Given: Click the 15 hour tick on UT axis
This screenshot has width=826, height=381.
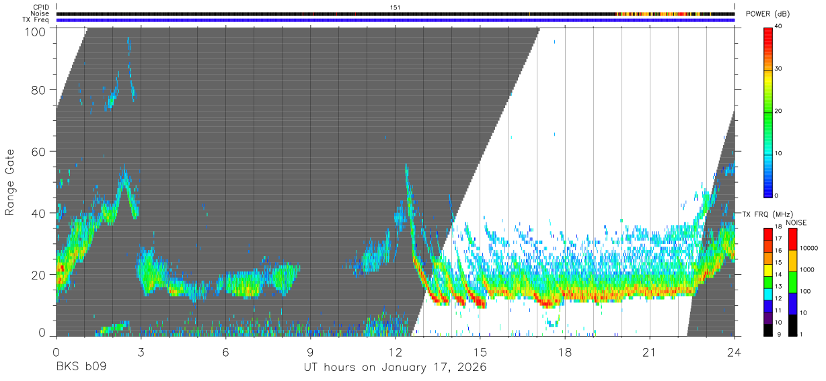Looking at the screenshot, I should [x=480, y=351].
